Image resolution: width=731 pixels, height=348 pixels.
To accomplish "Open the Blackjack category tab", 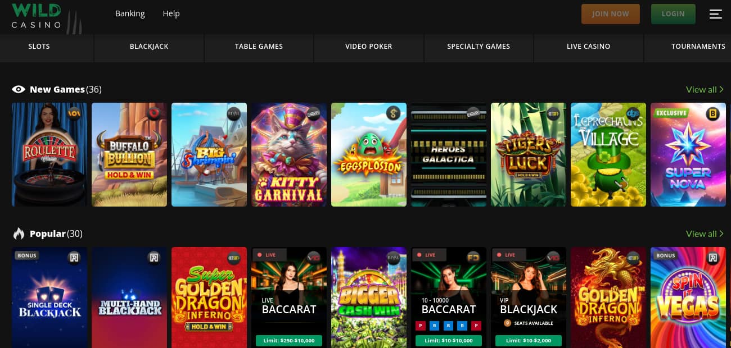I will tap(149, 47).
